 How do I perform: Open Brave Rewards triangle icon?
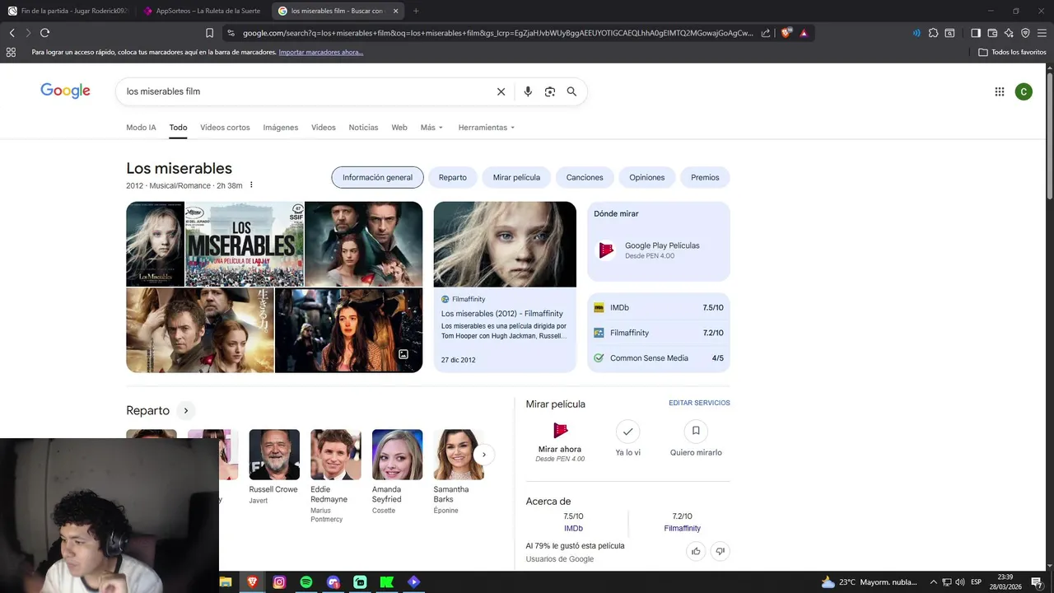tap(804, 33)
